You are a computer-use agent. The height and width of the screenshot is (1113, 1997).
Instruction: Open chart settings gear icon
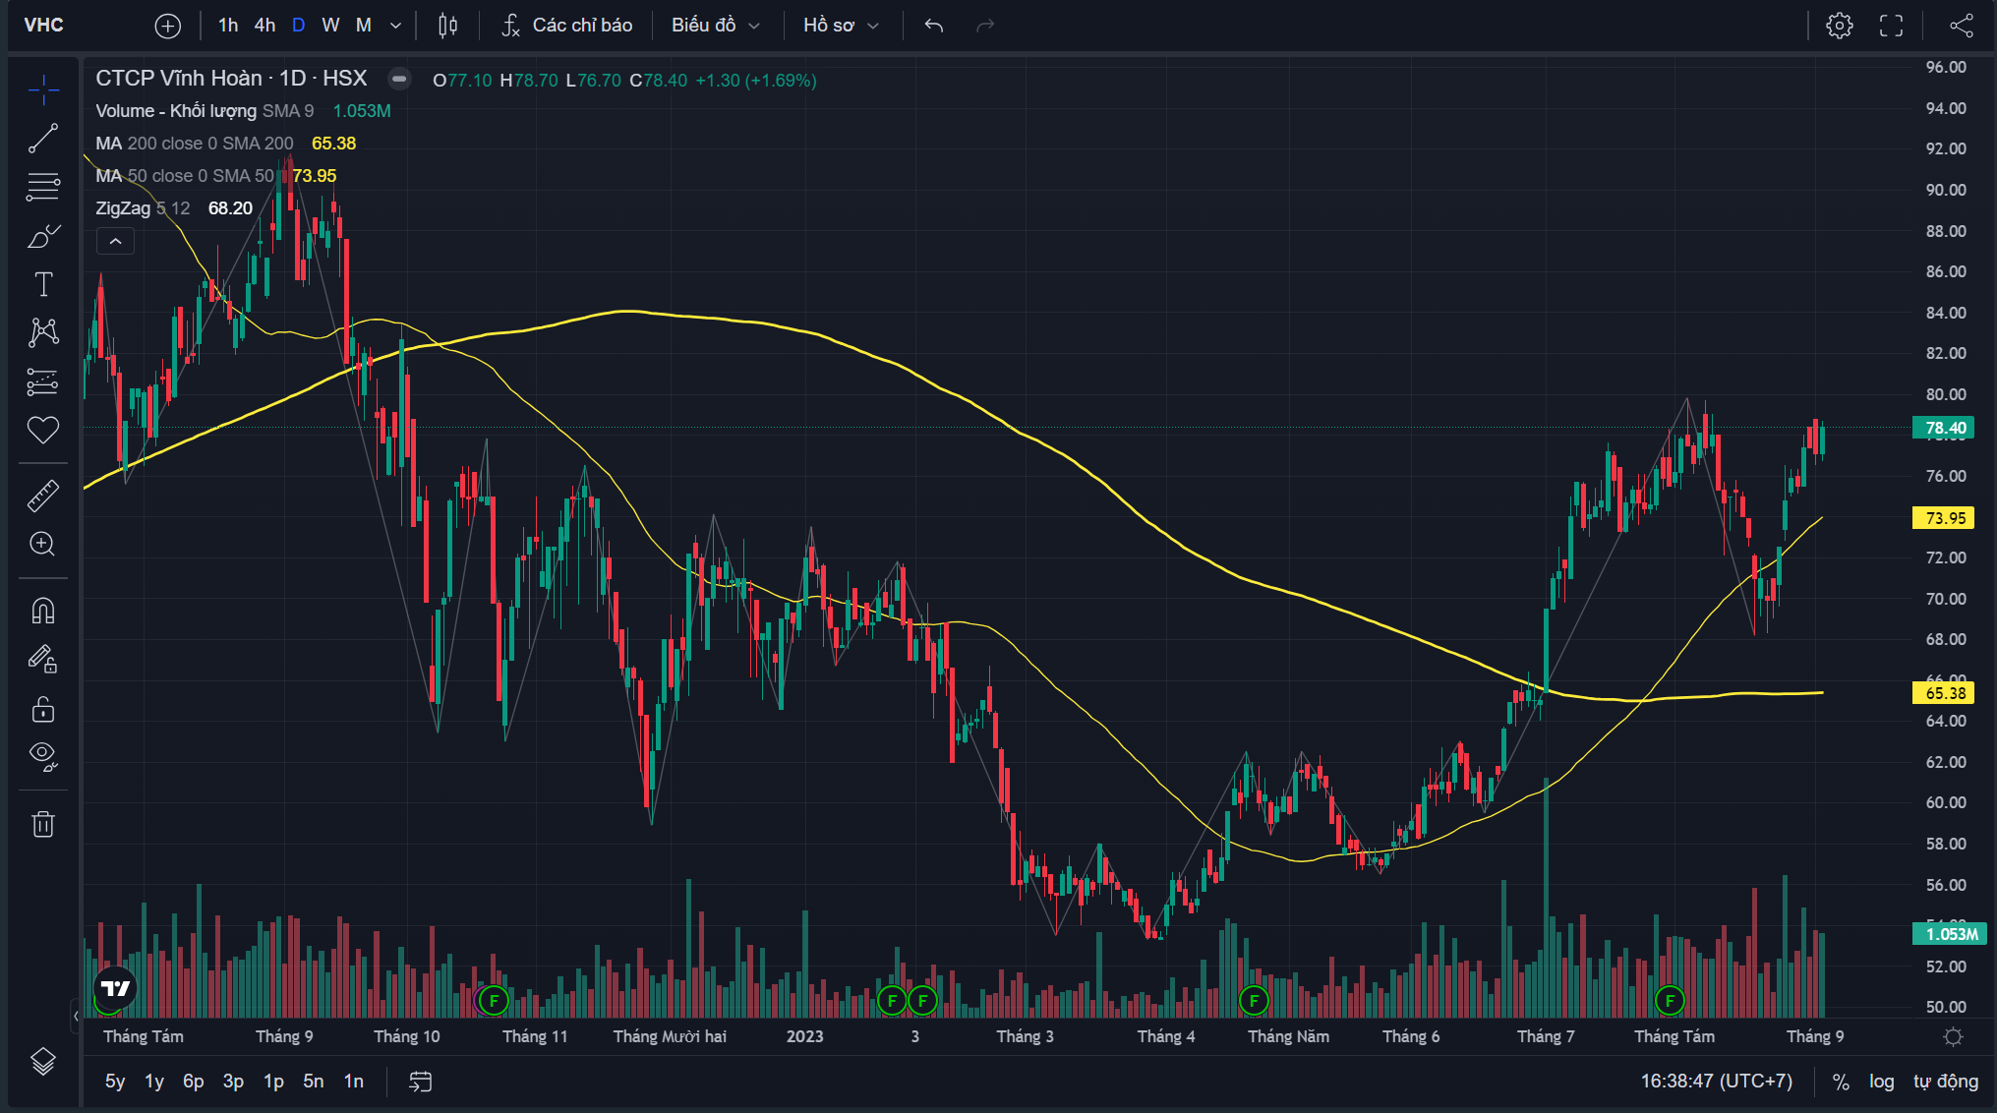click(x=1839, y=26)
